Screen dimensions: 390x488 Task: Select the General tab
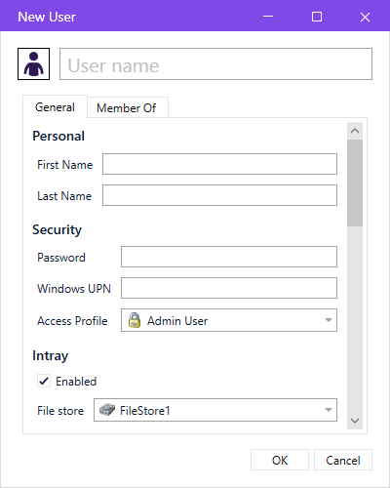pyautogui.click(x=55, y=107)
